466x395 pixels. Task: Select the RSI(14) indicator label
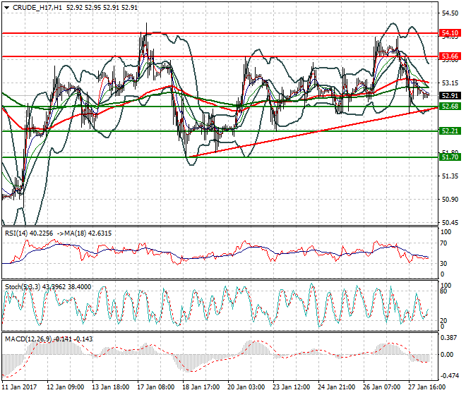point(16,233)
